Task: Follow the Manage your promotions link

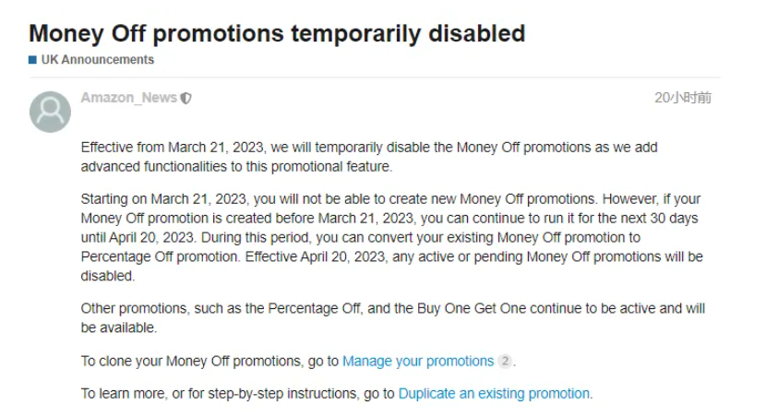Action: point(418,362)
